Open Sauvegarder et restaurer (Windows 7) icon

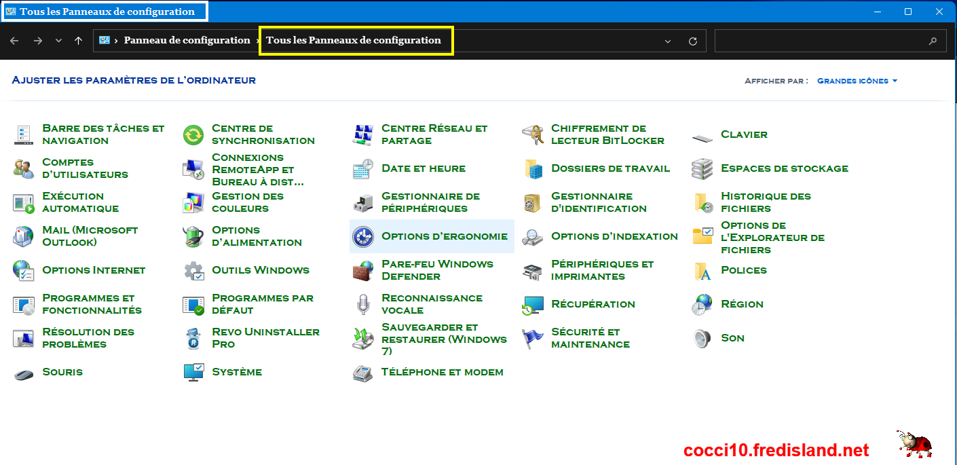click(x=363, y=338)
